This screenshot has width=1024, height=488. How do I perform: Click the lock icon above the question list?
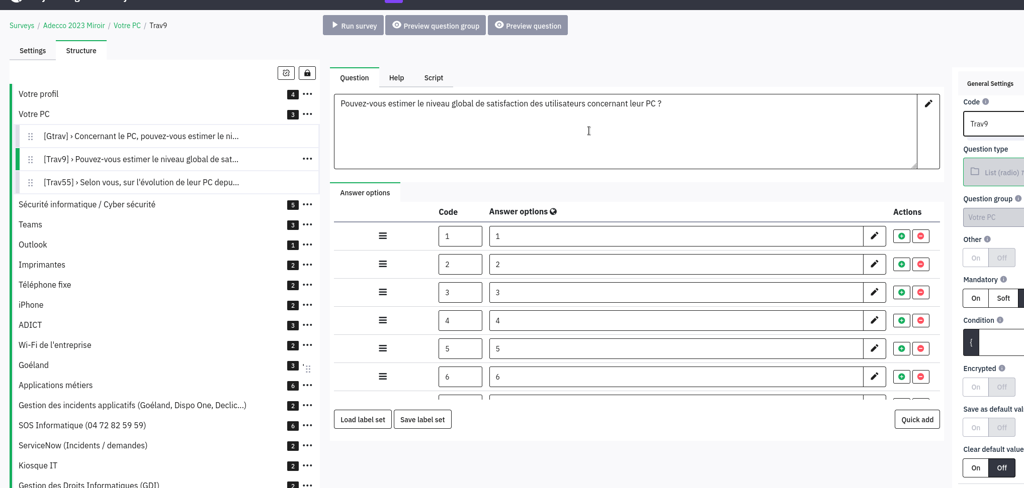[x=307, y=73]
